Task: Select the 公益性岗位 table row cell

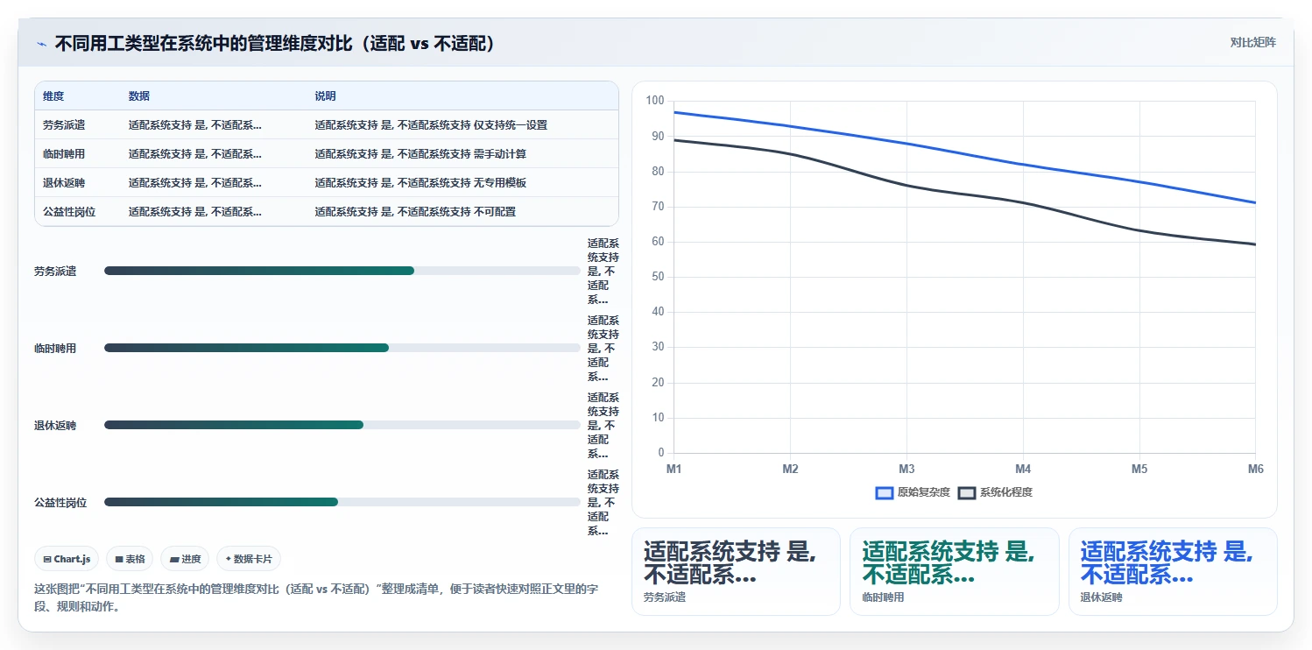Action: click(x=69, y=212)
